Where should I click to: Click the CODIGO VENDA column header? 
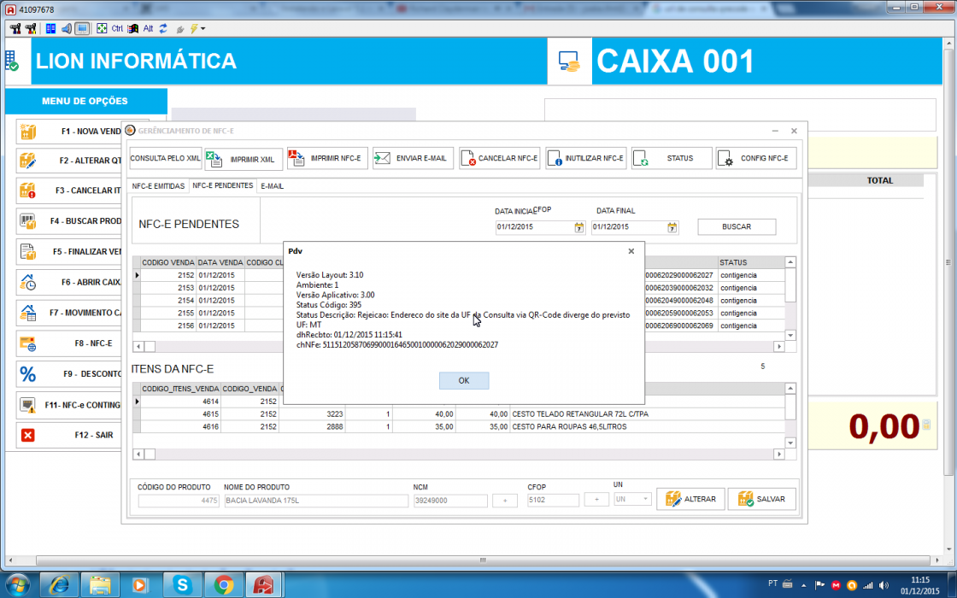167,262
